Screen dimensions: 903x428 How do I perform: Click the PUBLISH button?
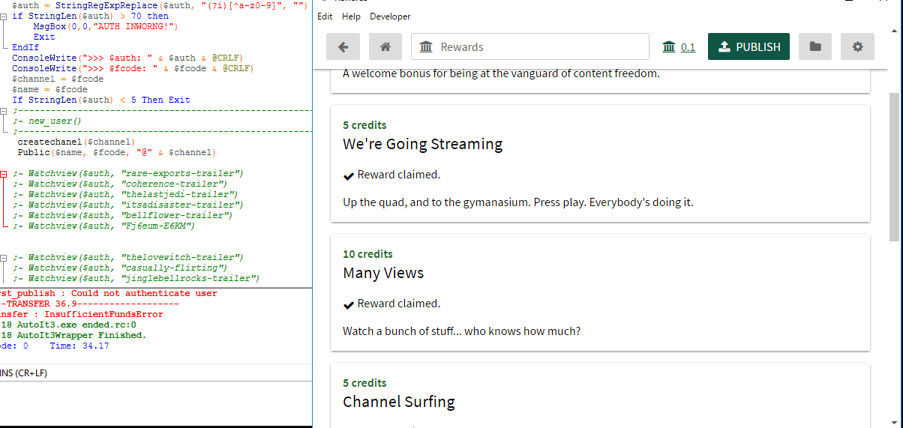coord(748,46)
